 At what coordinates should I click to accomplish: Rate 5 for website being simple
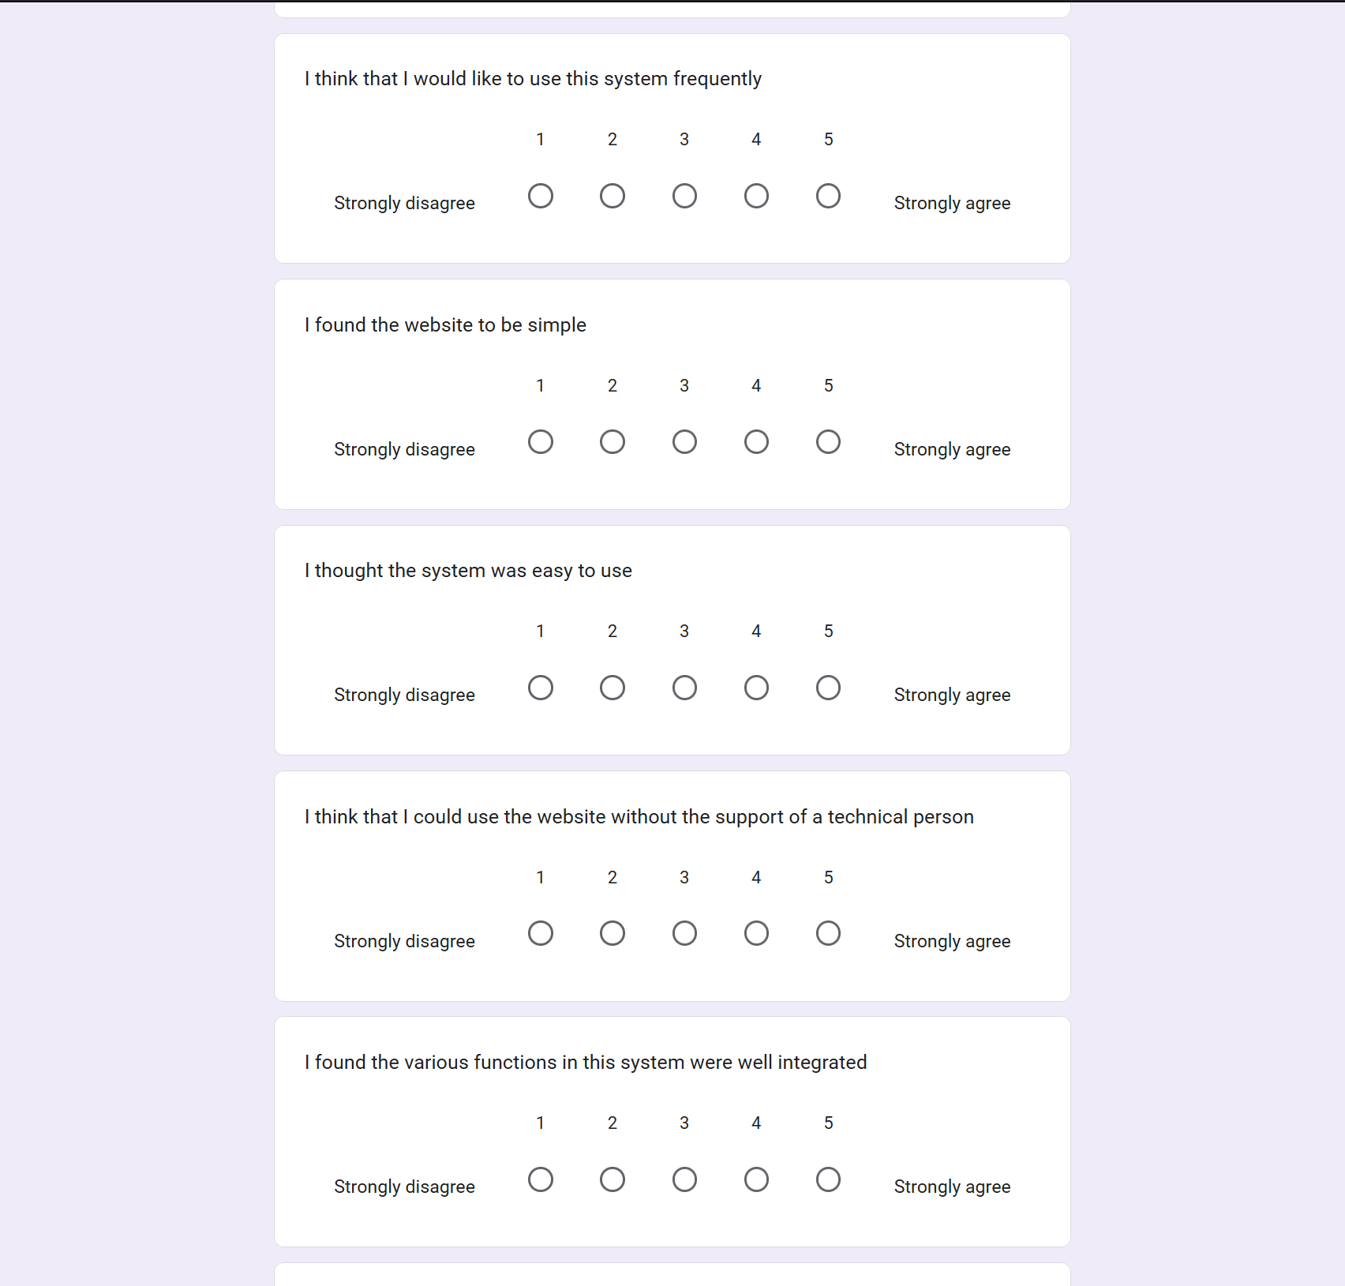[828, 442]
